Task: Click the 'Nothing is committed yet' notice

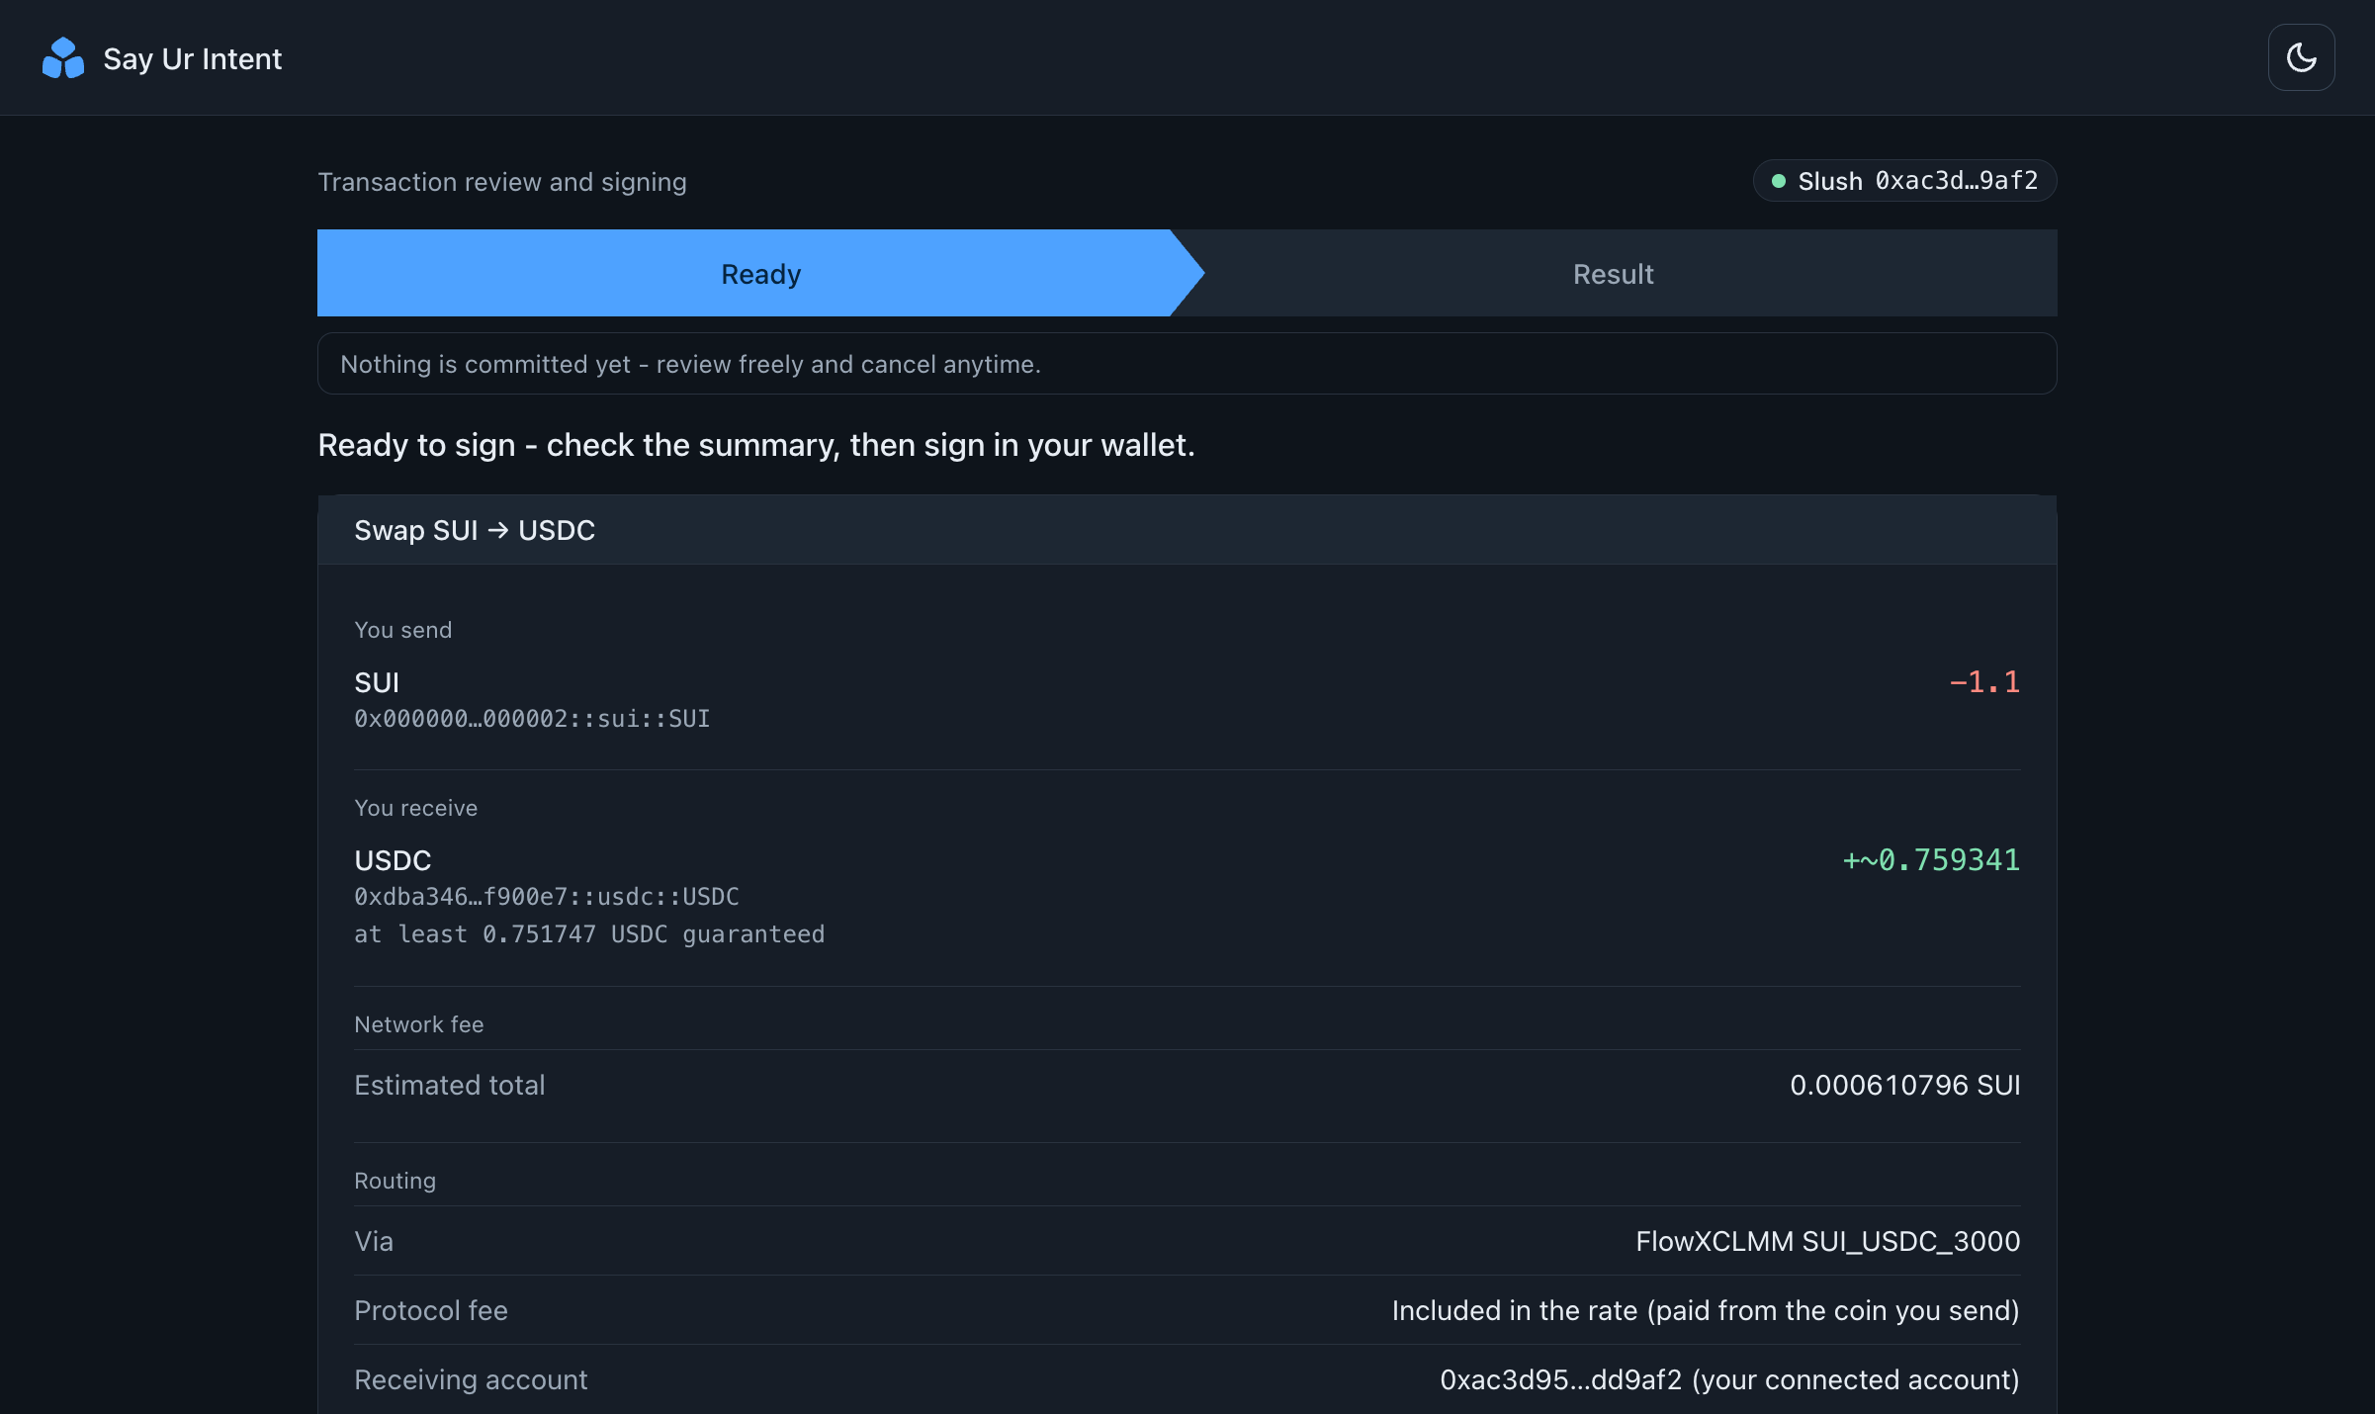Action: coord(1187,364)
